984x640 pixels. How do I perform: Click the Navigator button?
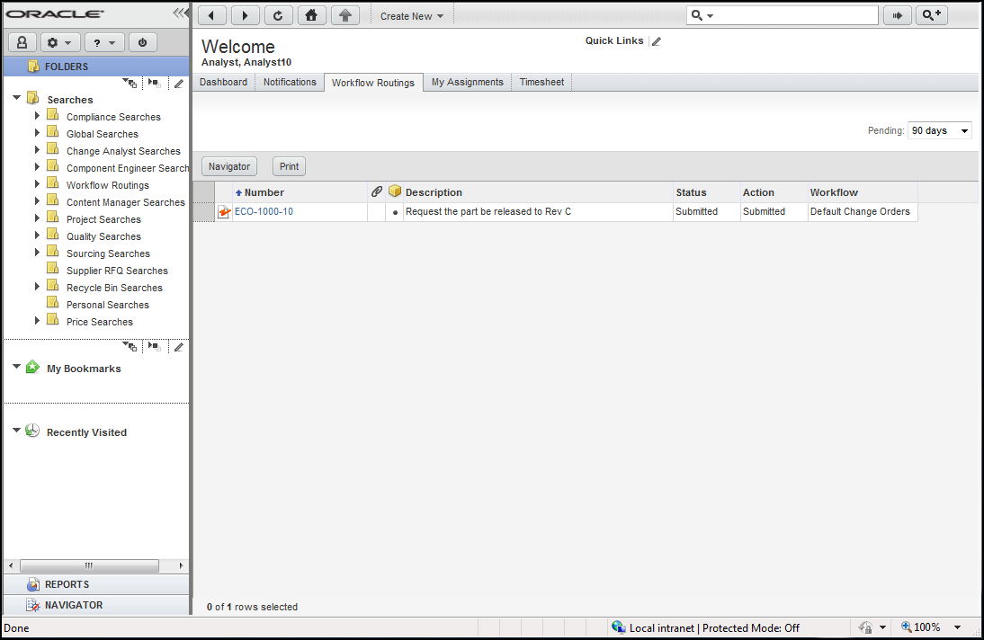[x=229, y=166]
